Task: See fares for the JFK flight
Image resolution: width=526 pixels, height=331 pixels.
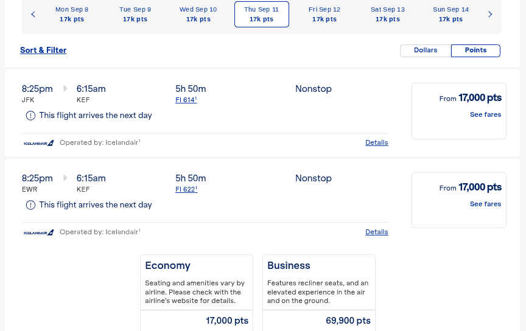Action: 485,114
